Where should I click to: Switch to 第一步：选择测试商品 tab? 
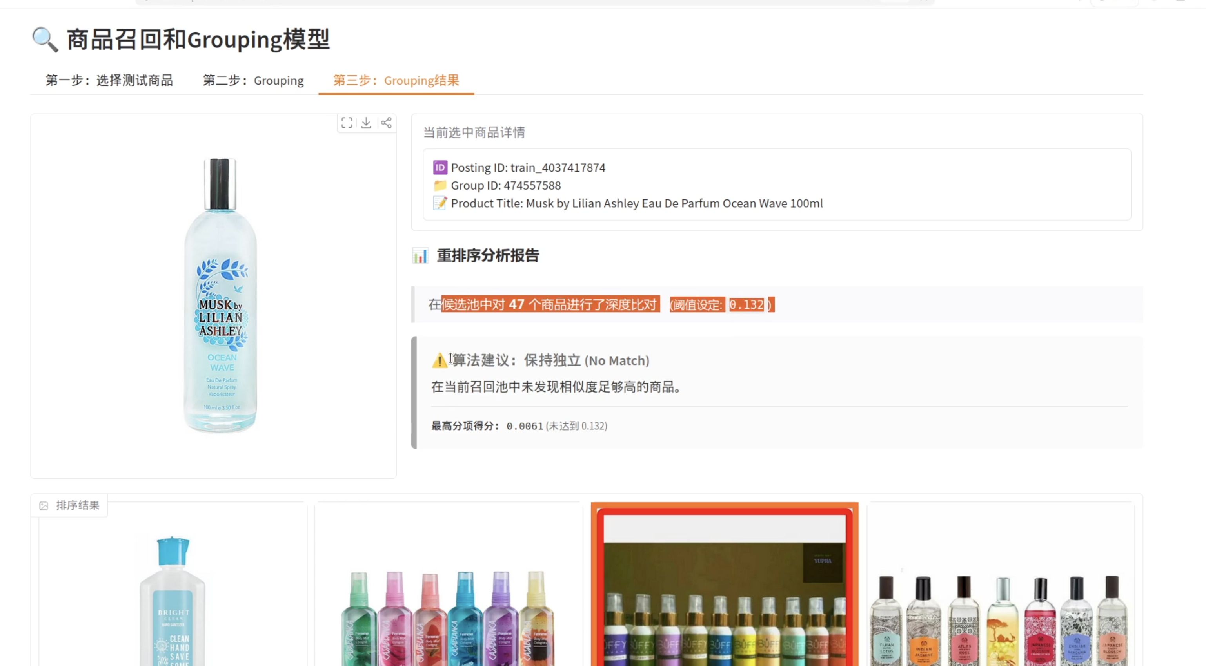(x=109, y=80)
